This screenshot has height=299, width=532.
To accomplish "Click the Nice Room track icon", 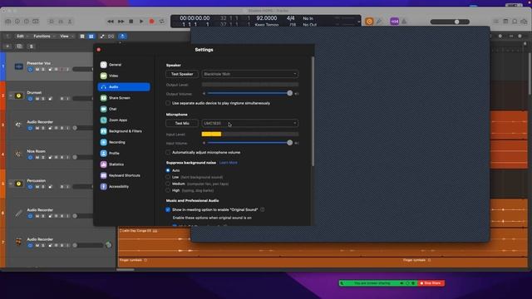I will point(18,154).
